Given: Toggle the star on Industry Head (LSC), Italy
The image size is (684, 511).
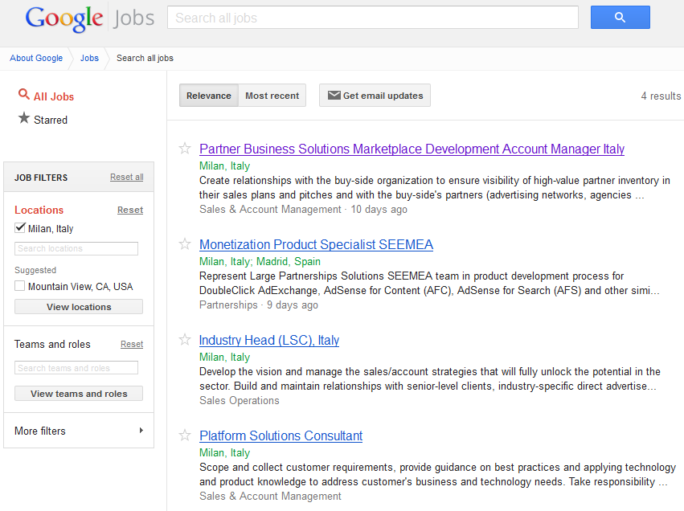Looking at the screenshot, I should tap(184, 340).
